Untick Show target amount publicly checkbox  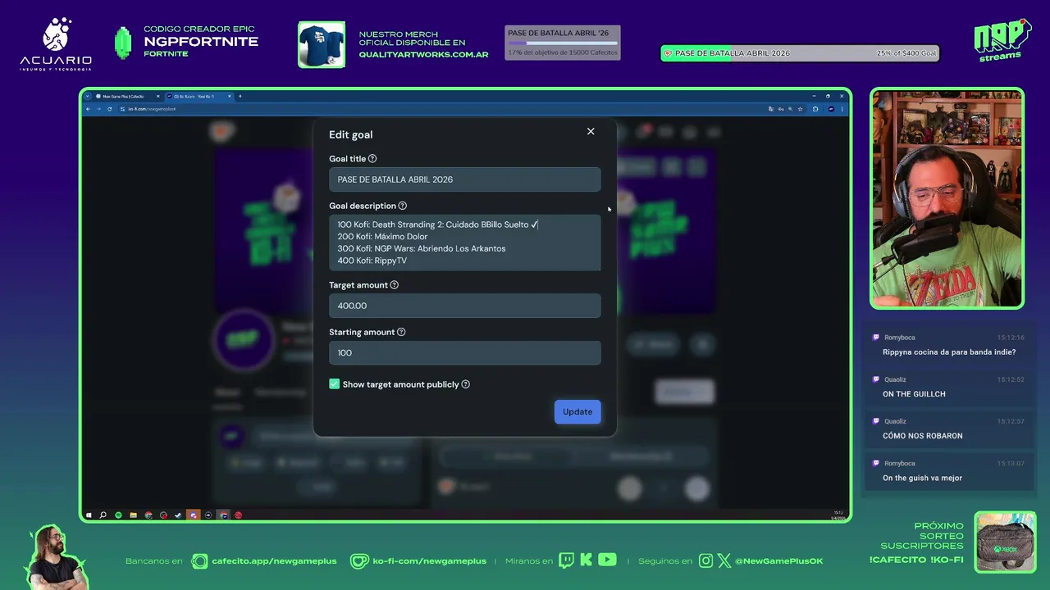(335, 383)
